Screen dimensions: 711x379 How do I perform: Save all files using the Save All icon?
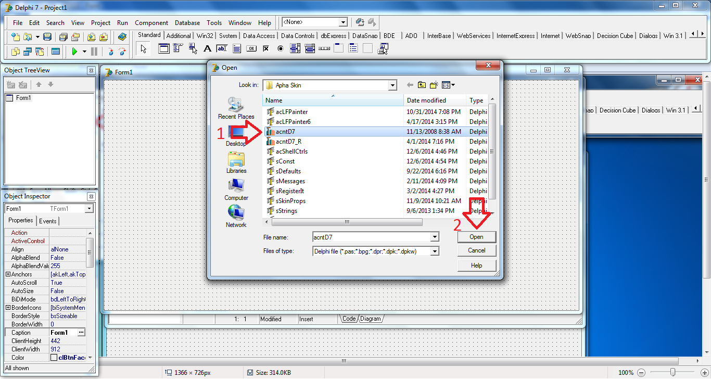click(x=64, y=36)
